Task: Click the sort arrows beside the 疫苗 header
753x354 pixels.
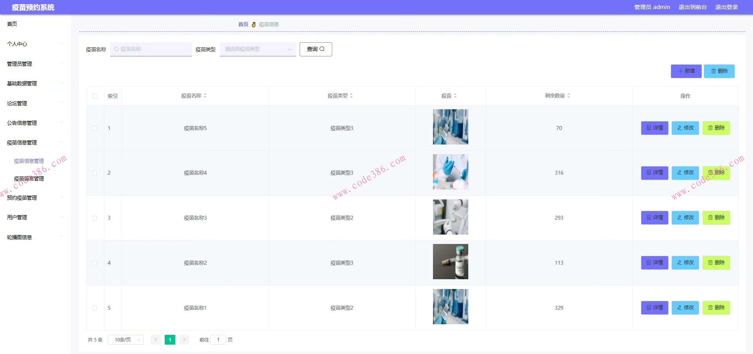Action: (455, 96)
